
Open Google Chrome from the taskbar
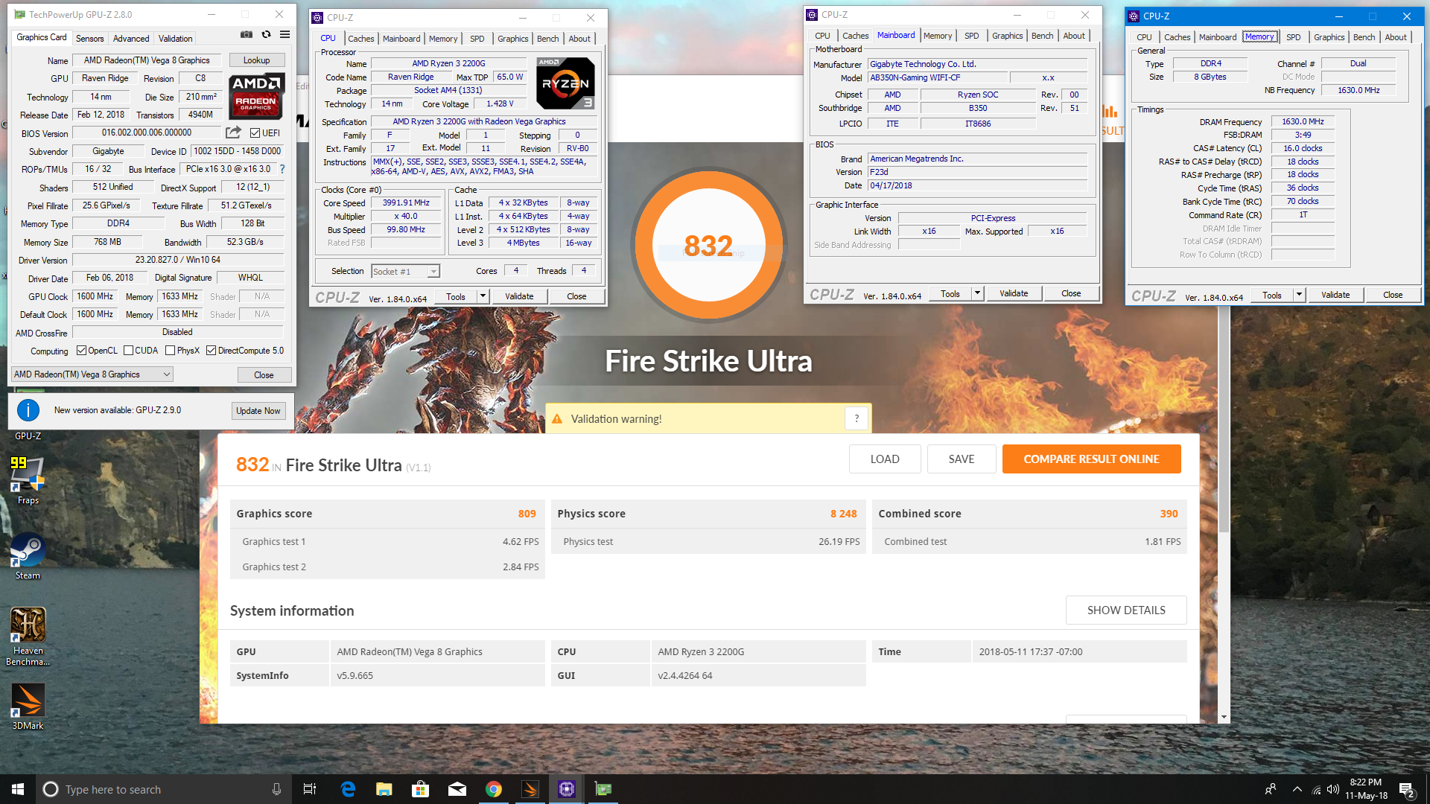[494, 789]
